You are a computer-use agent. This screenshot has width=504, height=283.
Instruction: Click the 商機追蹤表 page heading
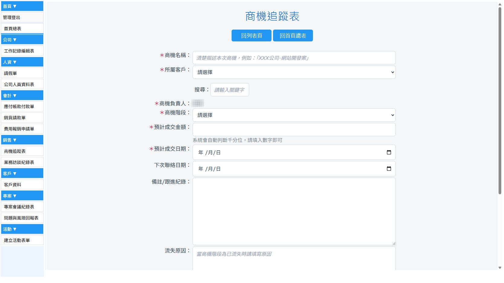click(x=272, y=16)
